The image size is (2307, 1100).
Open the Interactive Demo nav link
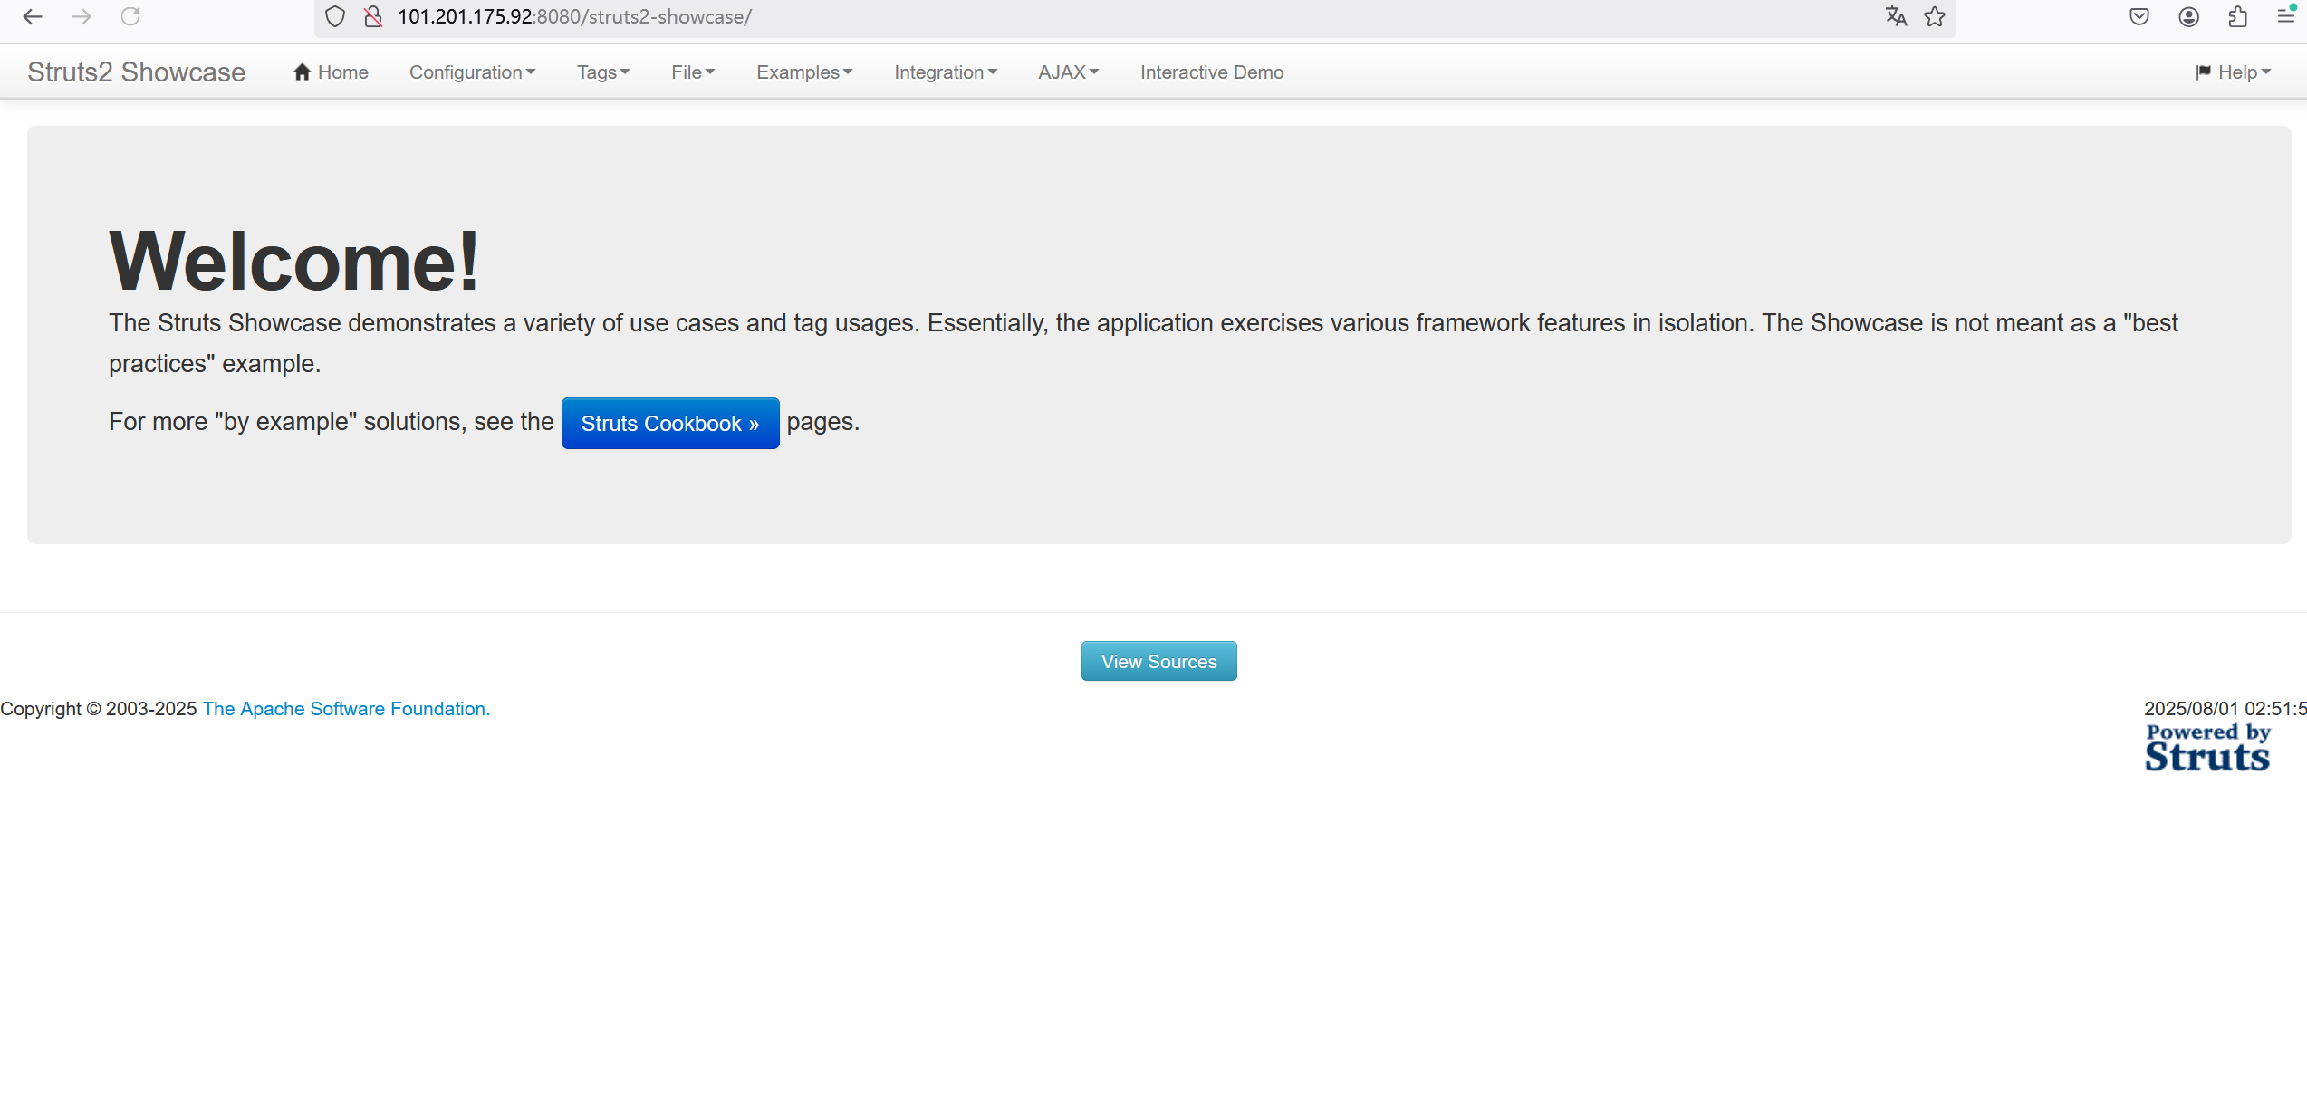point(1212,72)
